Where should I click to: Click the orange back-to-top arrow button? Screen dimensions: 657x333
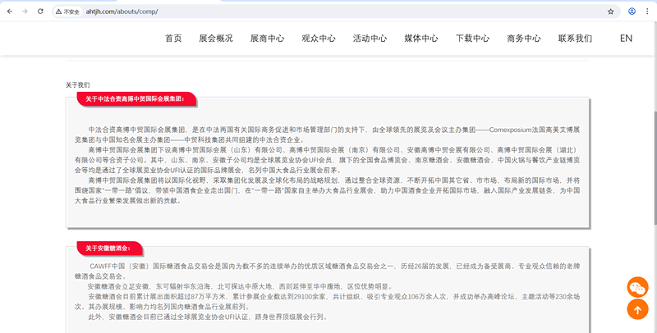click(637, 309)
